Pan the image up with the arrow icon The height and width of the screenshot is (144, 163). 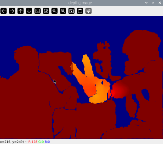pyautogui.click(x=21, y=11)
